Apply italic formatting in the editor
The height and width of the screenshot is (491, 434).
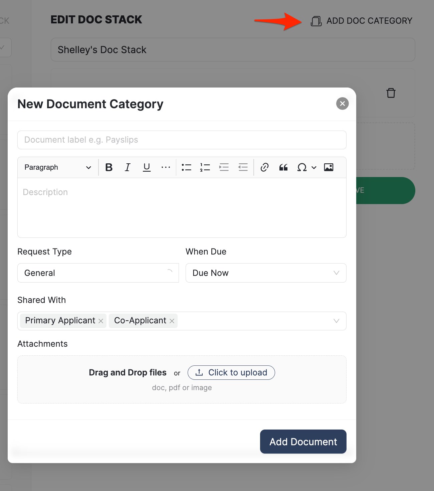pyautogui.click(x=127, y=167)
